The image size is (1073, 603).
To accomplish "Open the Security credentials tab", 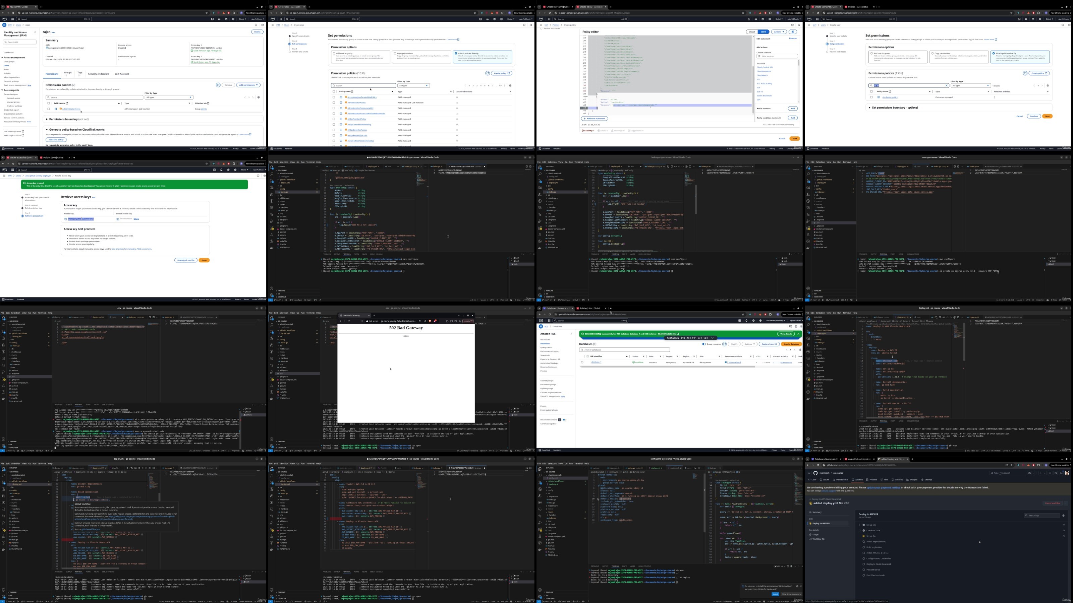I will 98,74.
